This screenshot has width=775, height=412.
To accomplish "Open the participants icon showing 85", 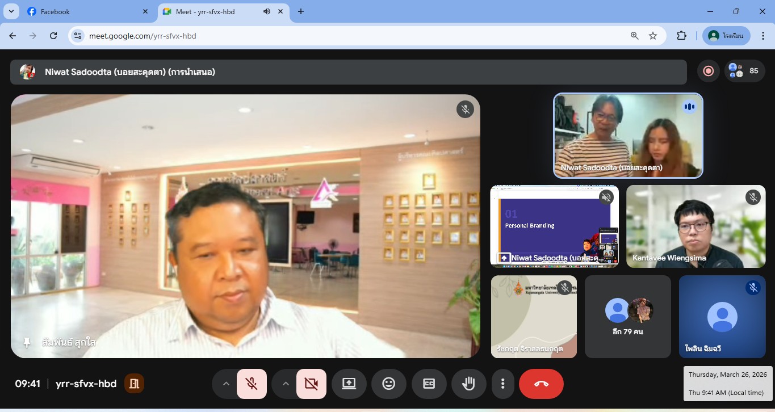I will [x=744, y=71].
